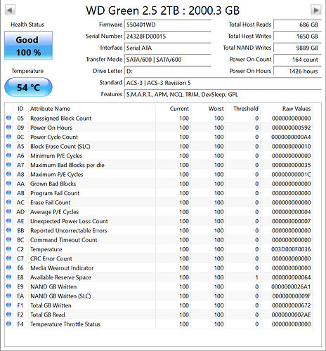
Task: Click status dot of Grown Bad Blocks row
Action: click(9, 183)
